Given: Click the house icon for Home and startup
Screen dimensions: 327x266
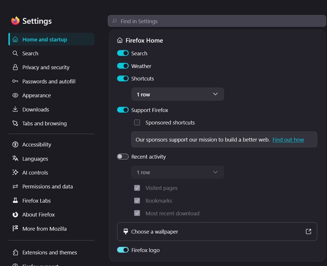Looking at the screenshot, I should 15,39.
